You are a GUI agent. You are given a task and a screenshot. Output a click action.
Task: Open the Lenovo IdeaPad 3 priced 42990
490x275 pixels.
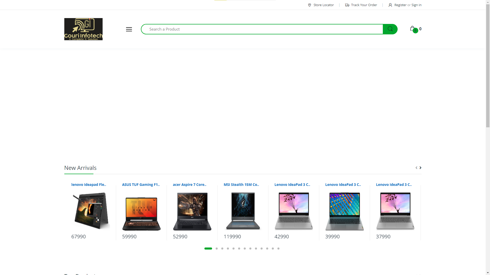pyautogui.click(x=292, y=185)
